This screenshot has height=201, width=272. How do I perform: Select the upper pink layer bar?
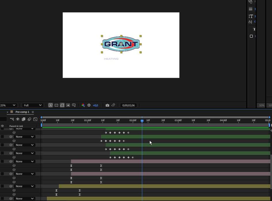coord(171,161)
